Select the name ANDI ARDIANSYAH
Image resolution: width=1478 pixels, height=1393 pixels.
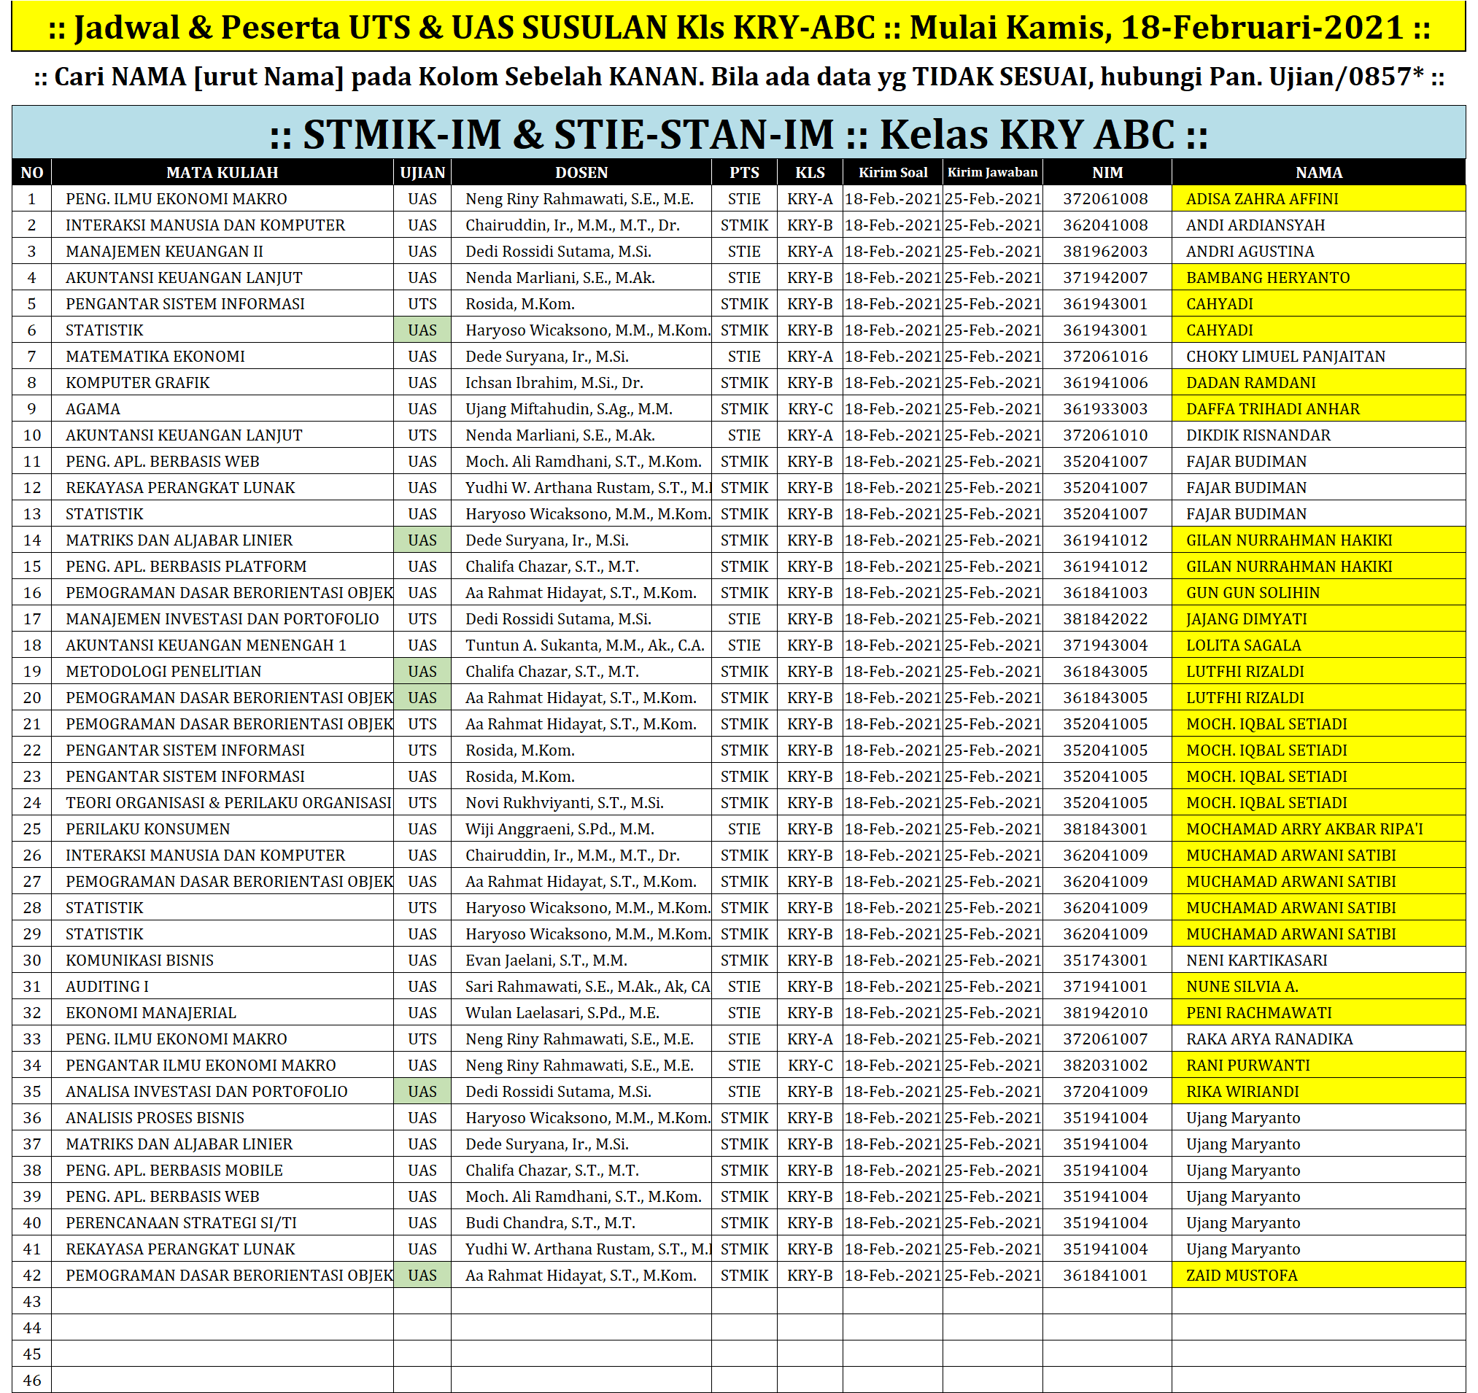[x=1255, y=225]
